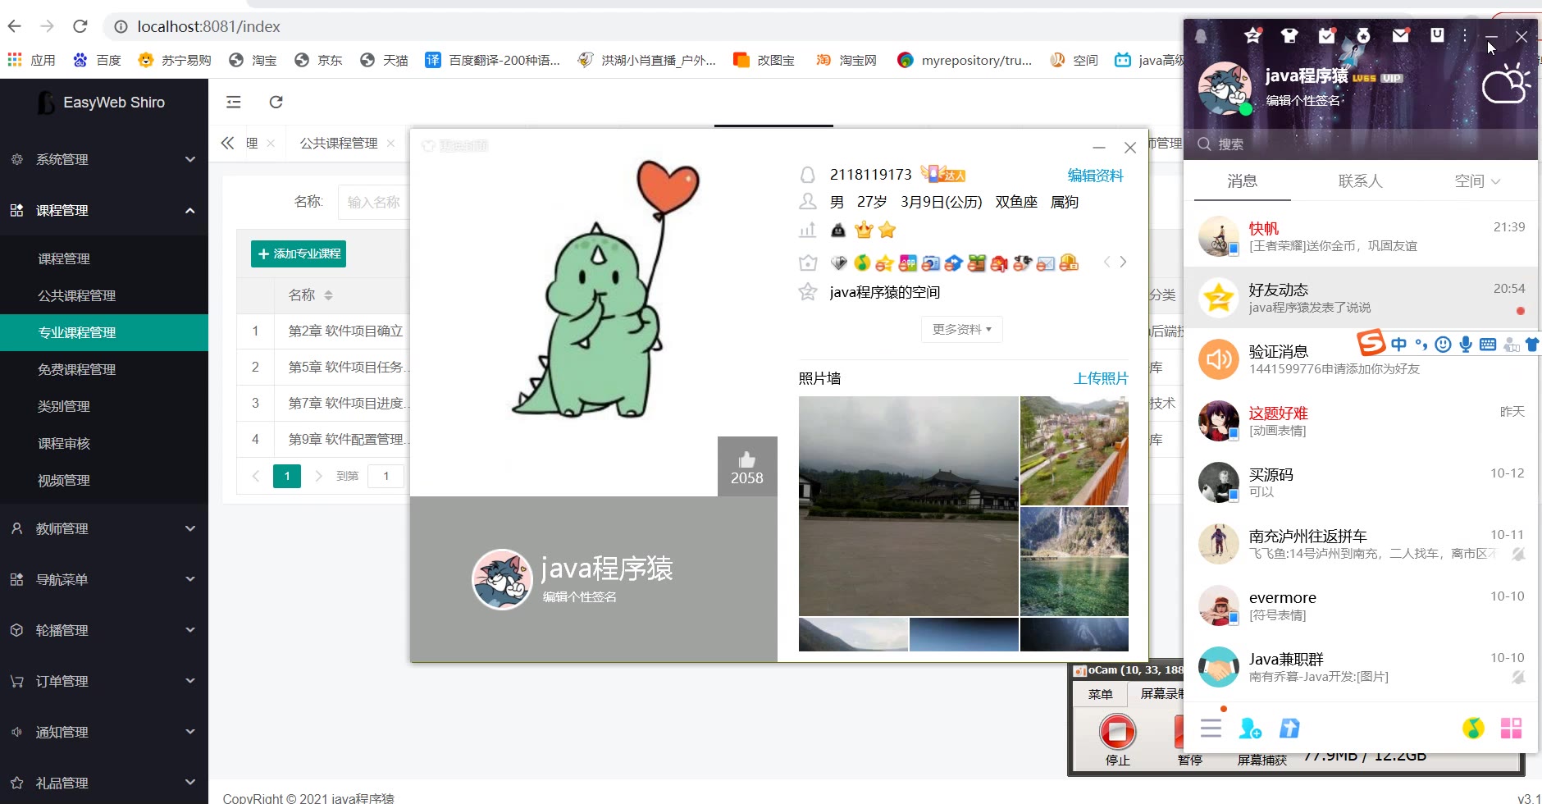
Task: Open the pink application manager grid icon
Action: (x=1511, y=728)
